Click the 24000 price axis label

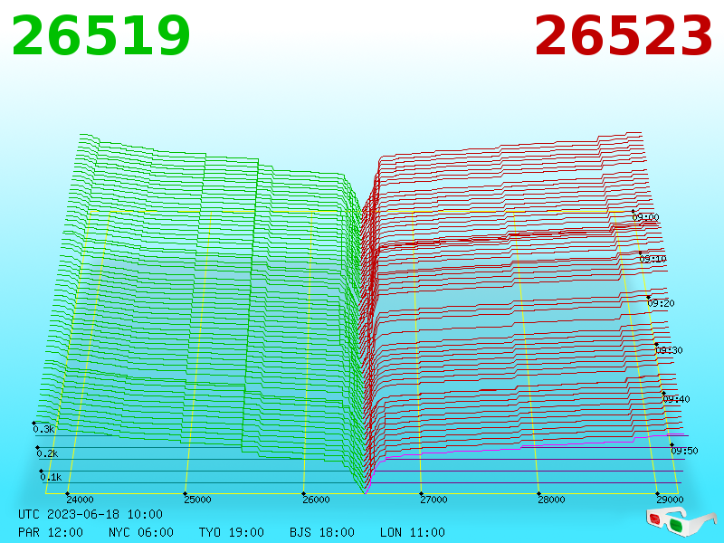80,500
